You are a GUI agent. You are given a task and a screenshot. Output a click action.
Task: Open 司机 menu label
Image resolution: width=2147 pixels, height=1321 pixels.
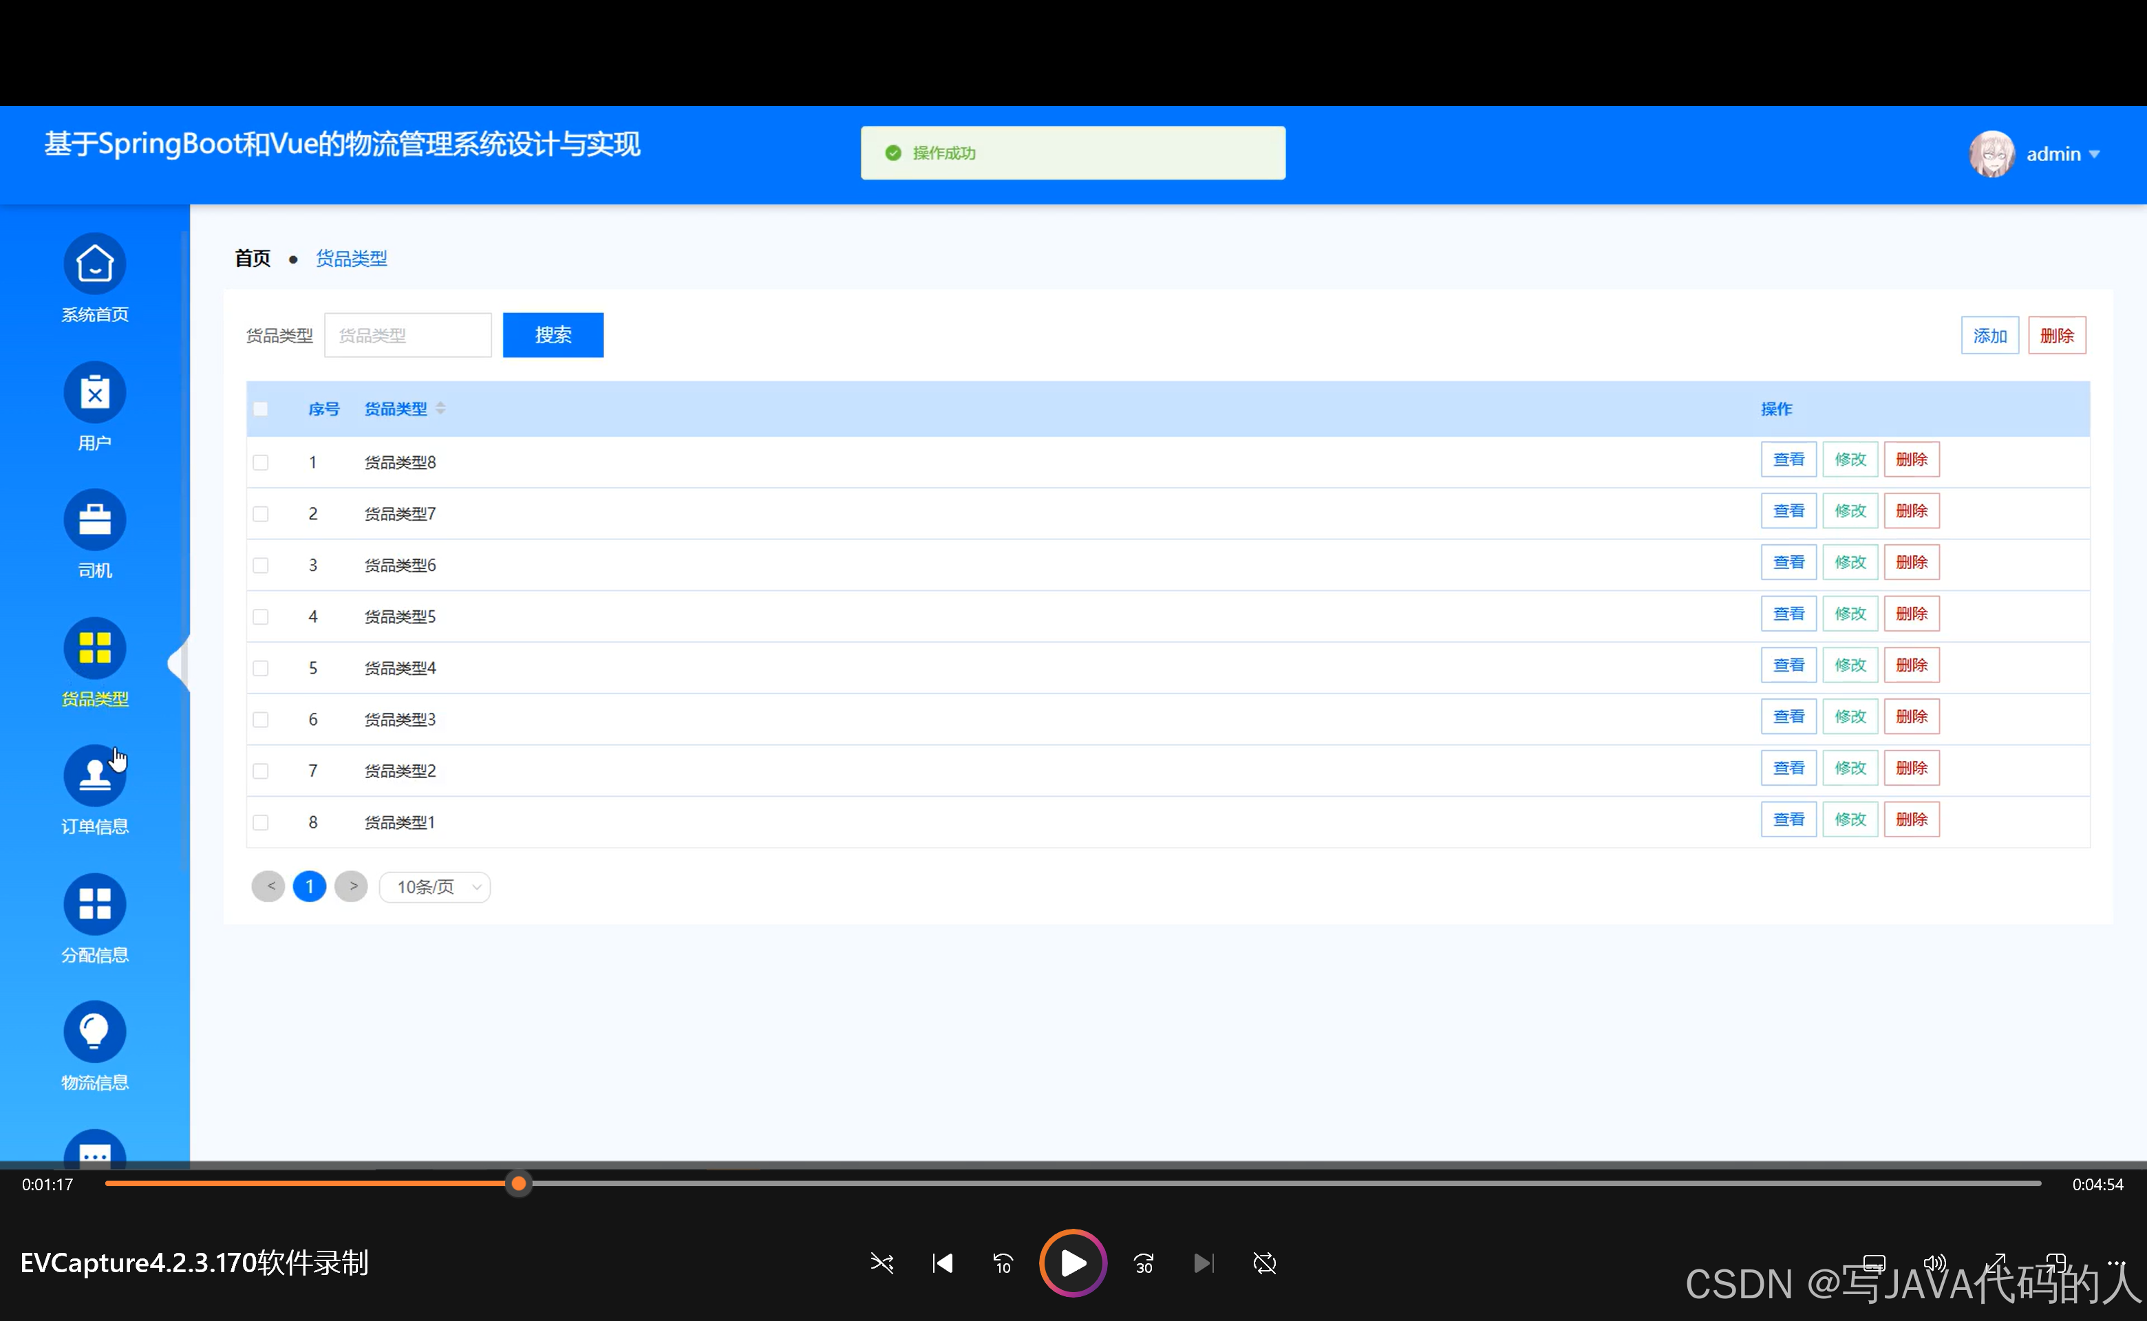click(x=94, y=570)
